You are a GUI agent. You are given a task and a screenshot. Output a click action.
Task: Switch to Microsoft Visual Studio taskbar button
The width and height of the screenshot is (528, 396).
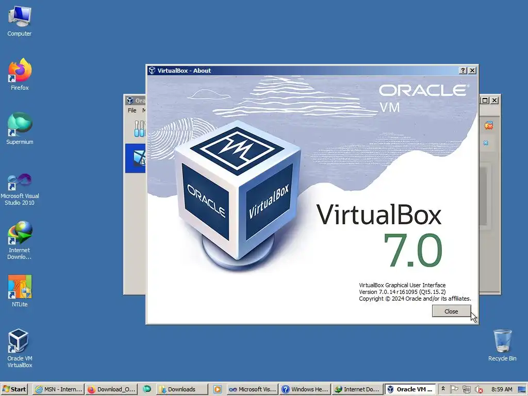point(253,389)
